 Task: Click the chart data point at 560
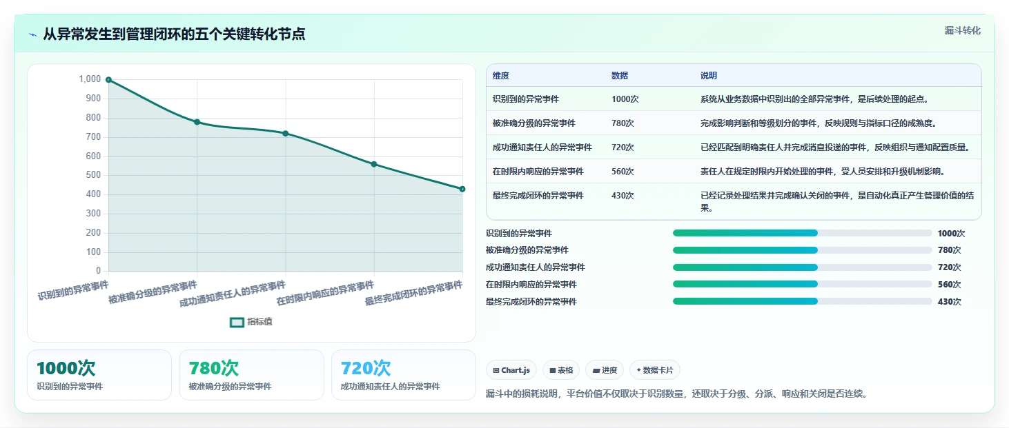374,164
